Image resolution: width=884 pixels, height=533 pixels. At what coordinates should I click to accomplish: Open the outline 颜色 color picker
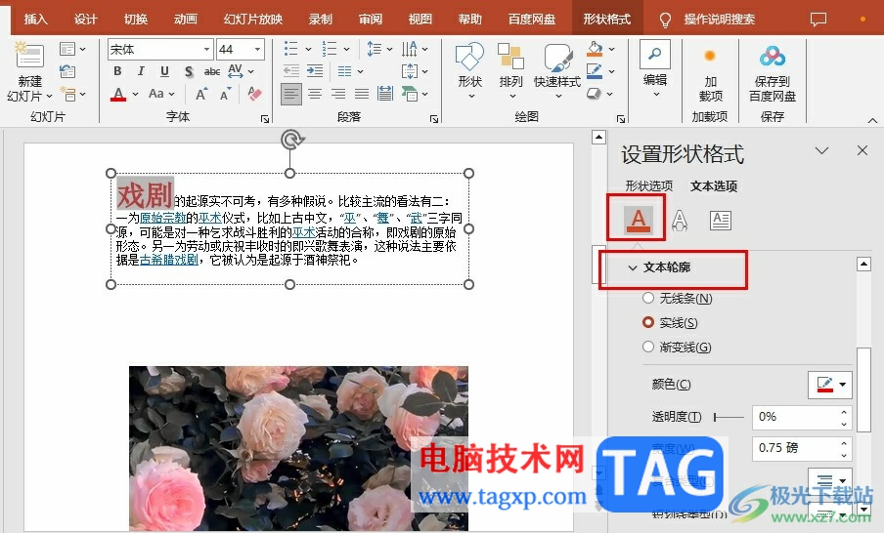click(829, 385)
